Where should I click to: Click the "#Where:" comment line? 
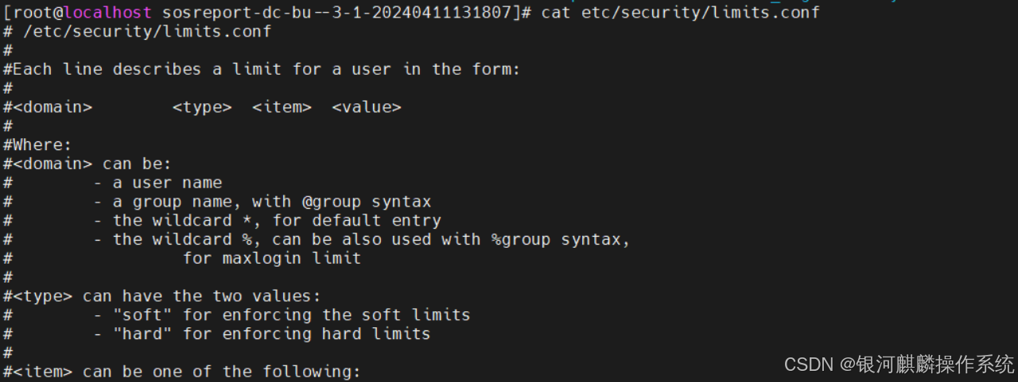coord(38,145)
